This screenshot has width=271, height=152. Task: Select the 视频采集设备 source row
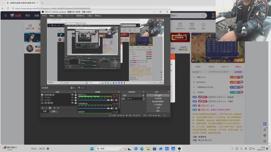59,95
